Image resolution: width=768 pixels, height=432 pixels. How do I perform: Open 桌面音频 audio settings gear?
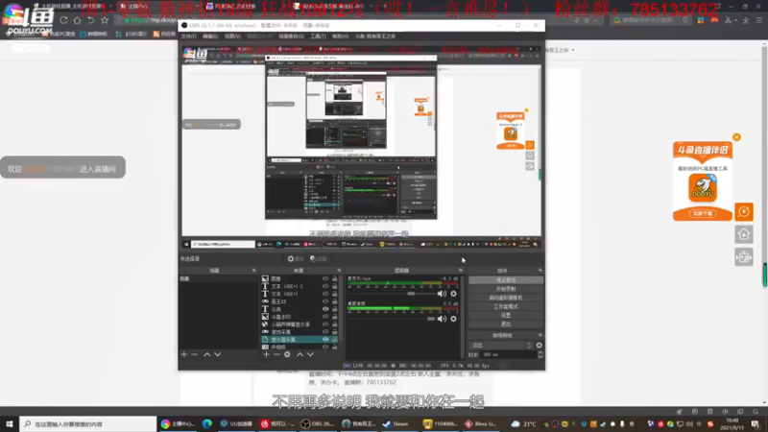[x=453, y=319]
